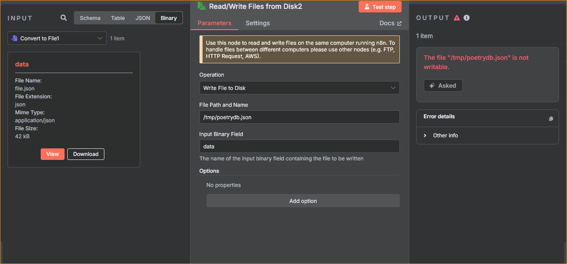Copy the error details with the copy icon
567x264 pixels.
pos(551,119)
